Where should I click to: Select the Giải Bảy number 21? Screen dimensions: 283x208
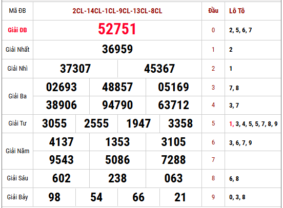(180, 197)
